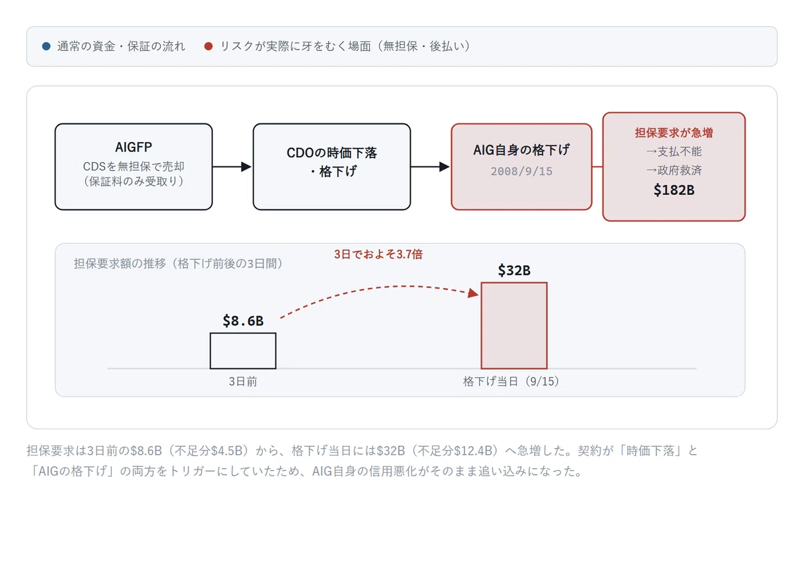804x570 pixels.
Task: Click the date 2008/9/15
Action: pyautogui.click(x=521, y=171)
